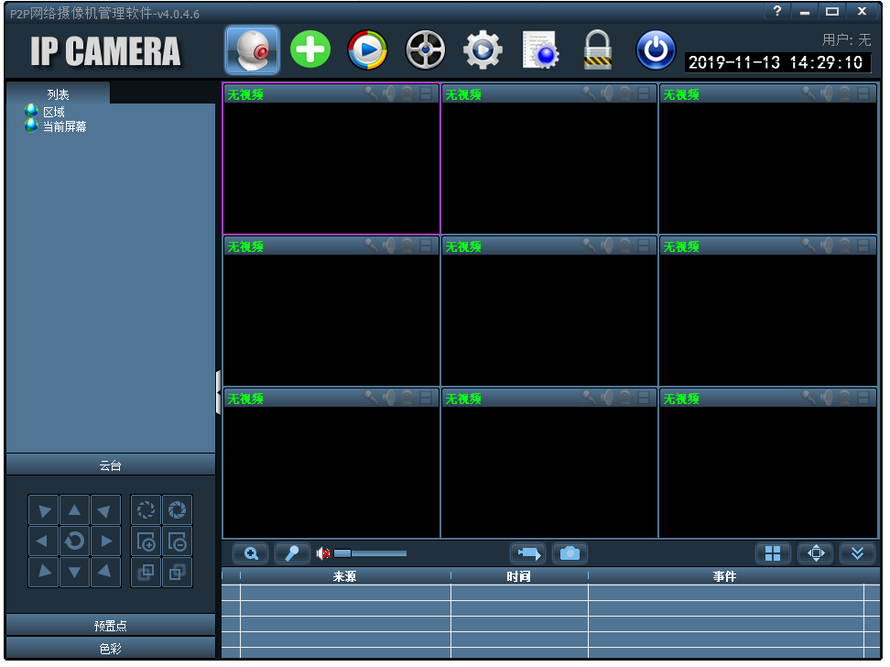Toggle digital zoom with the magnifier icon
This screenshot has width=890, height=667.
[x=251, y=553]
